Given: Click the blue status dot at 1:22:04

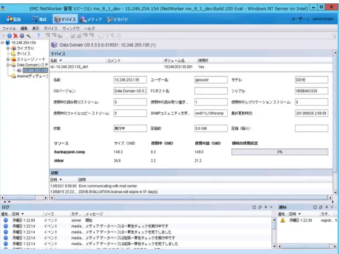Looking at the screenshot, I should pos(6,220).
